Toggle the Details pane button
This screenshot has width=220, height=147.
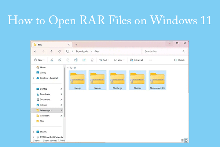(x=179, y=60)
